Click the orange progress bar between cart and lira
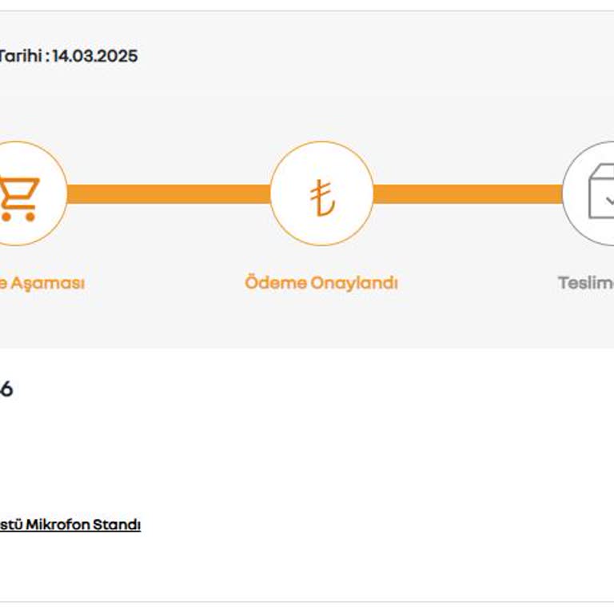Image resolution: width=614 pixels, height=614 pixels. (x=168, y=193)
